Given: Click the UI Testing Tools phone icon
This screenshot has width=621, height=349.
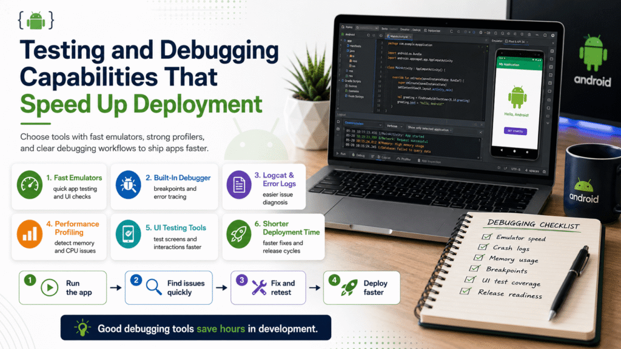Looking at the screenshot, I should [128, 234].
